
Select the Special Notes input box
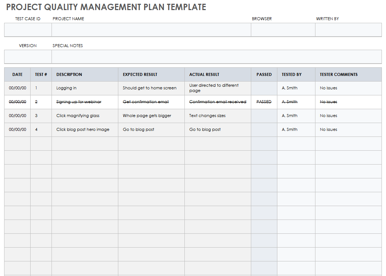point(217,57)
